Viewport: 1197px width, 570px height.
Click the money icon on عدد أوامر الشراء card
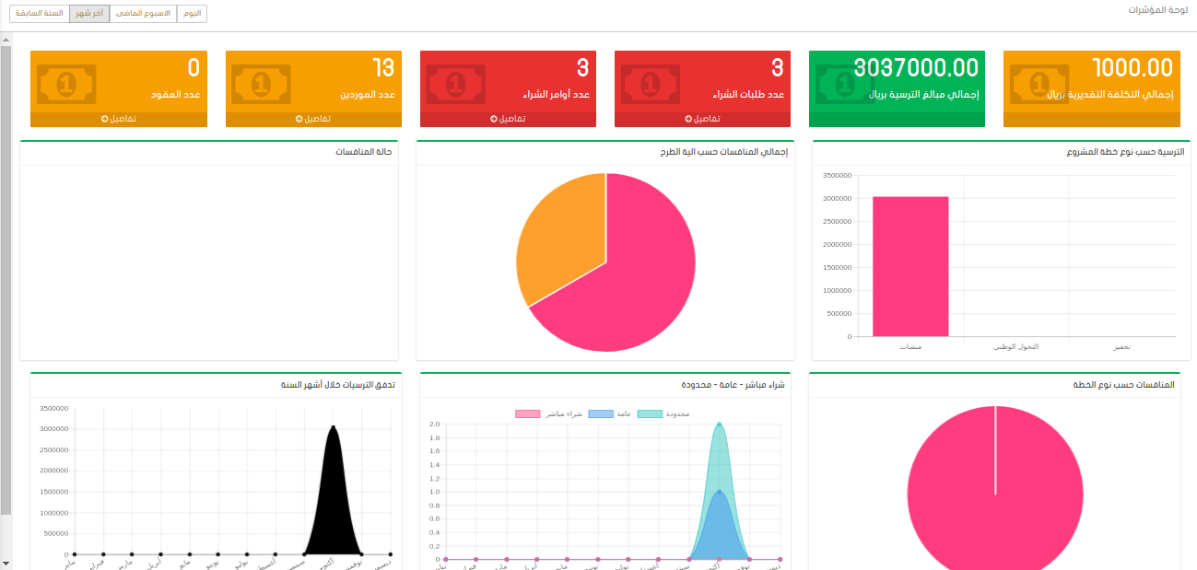(455, 85)
